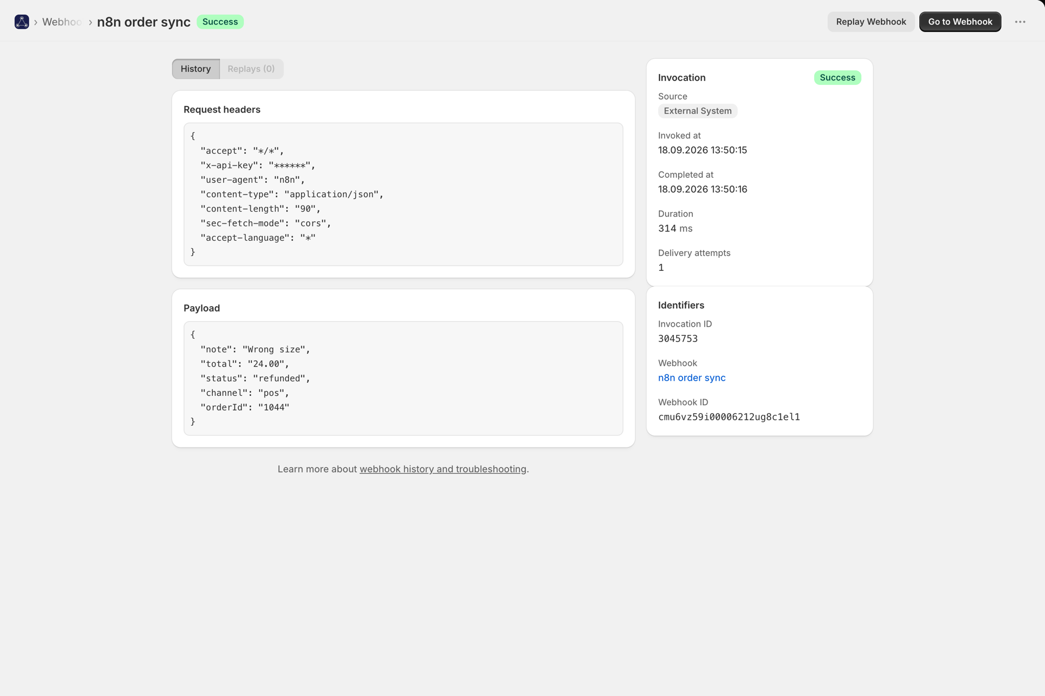Open the app logo home icon
Viewport: 1045px width, 696px height.
22,22
